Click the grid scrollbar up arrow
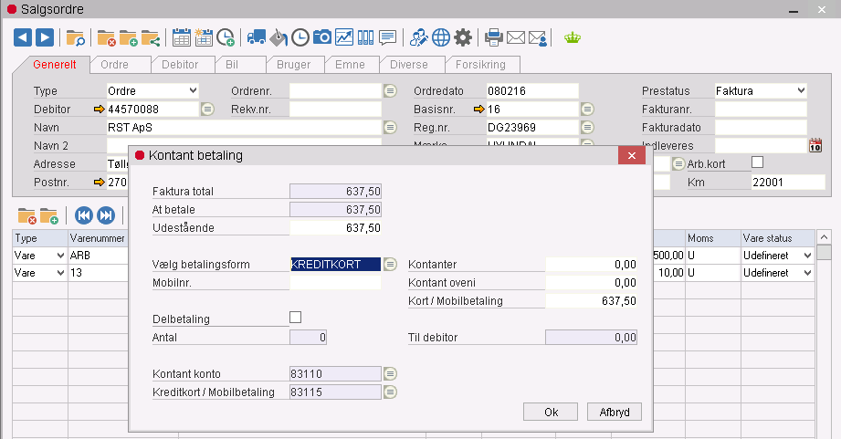Viewport: 841px width, 439px height. [824, 237]
